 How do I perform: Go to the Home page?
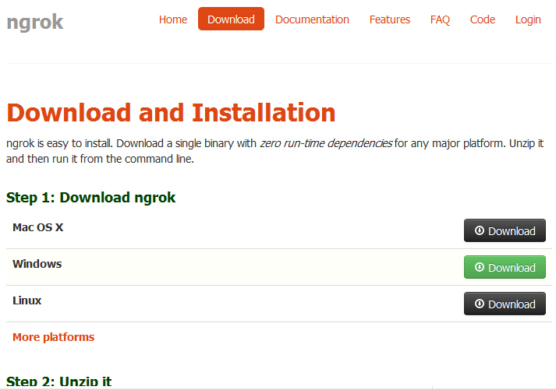172,19
